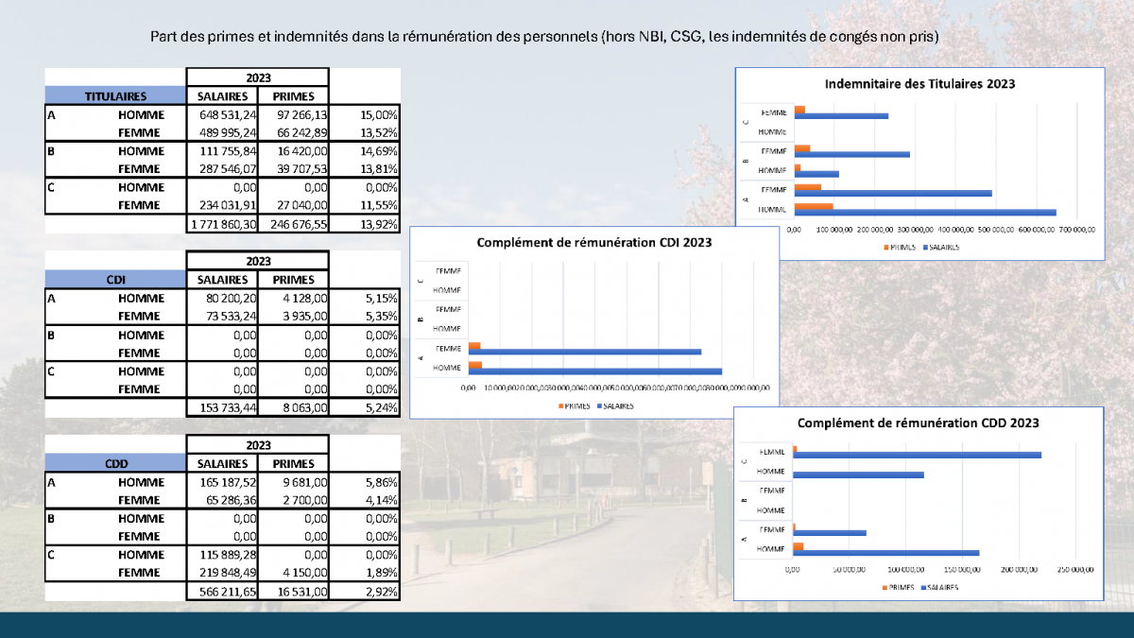Click the 15,00% percentage cell
Image resolution: width=1134 pixels, height=638 pixels.
point(378,114)
